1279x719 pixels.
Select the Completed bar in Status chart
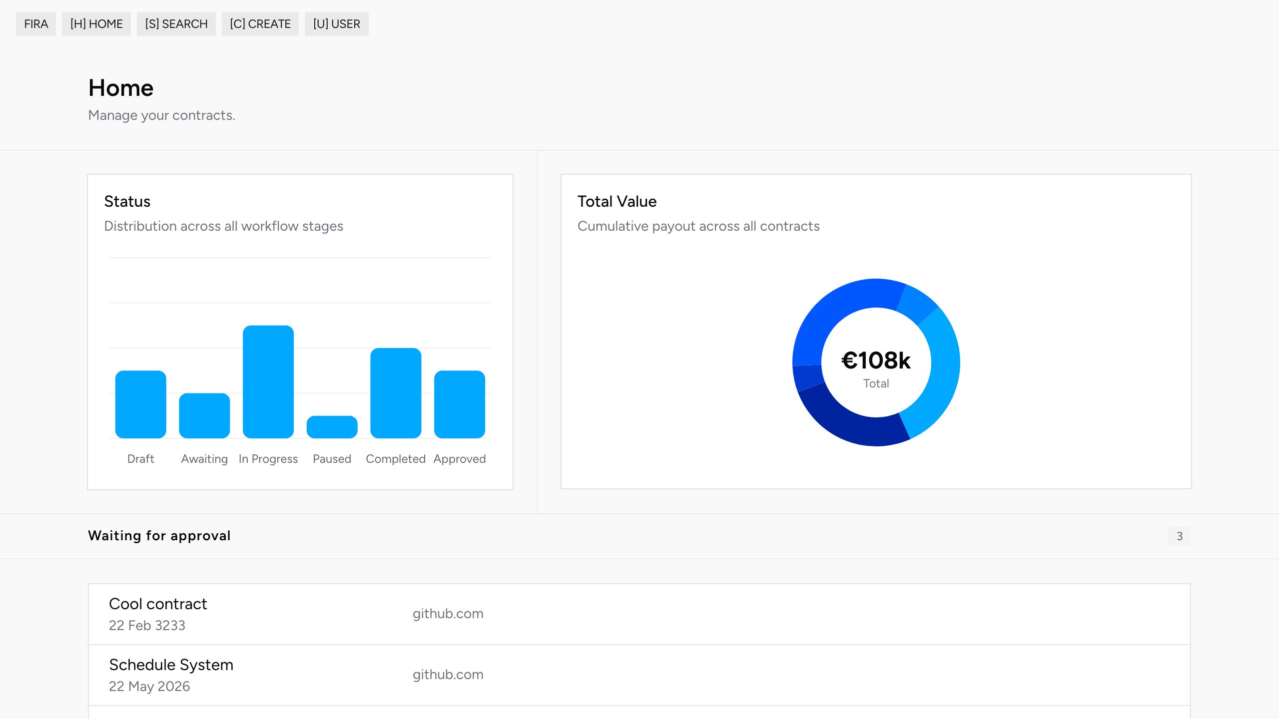pos(396,393)
